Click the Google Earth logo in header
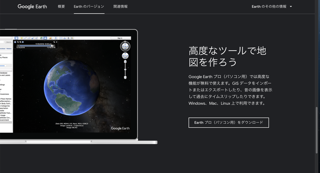The width and height of the screenshot is (320, 173). [32, 7]
